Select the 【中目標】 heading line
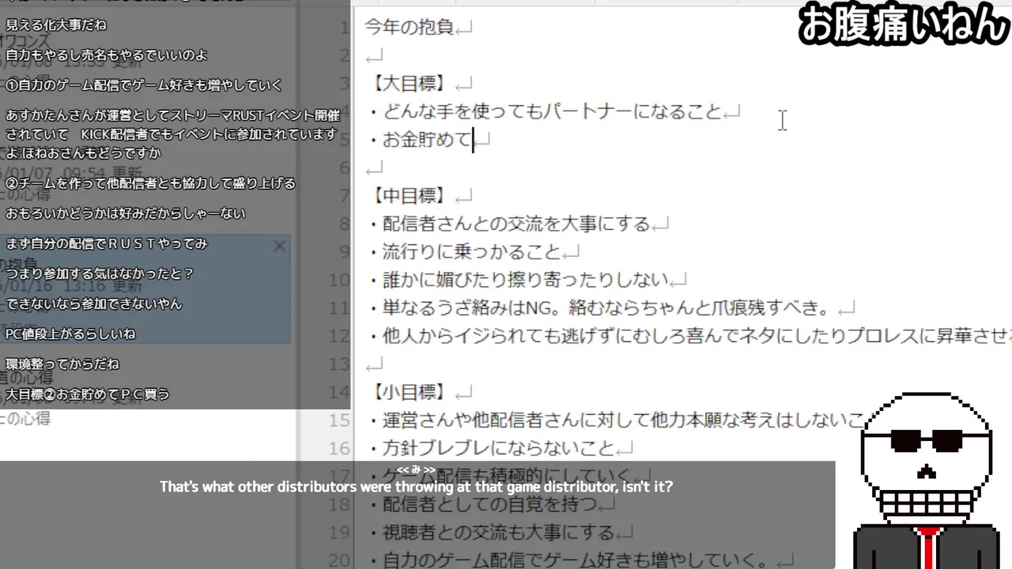 408,196
